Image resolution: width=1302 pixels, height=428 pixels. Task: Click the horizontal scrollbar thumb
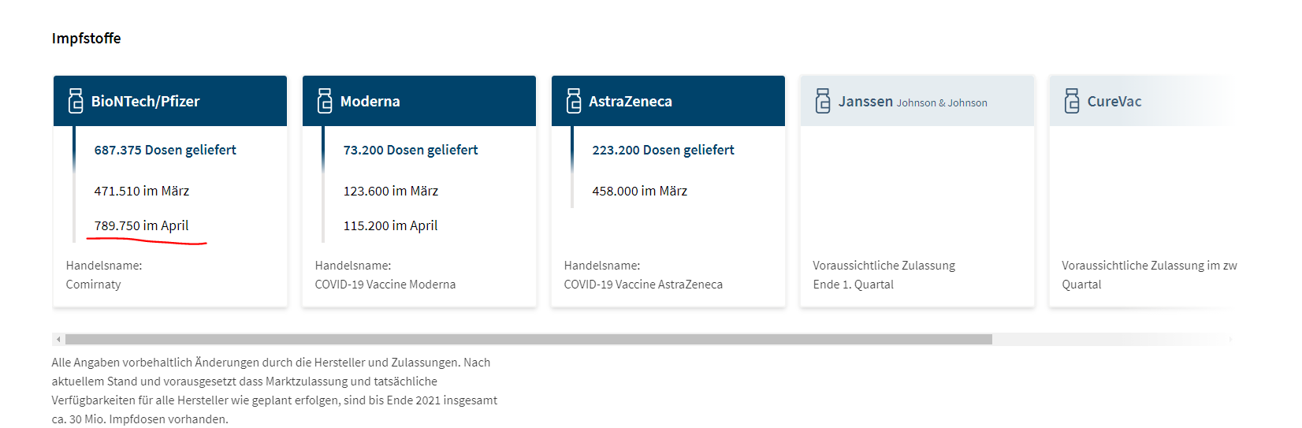(x=529, y=340)
